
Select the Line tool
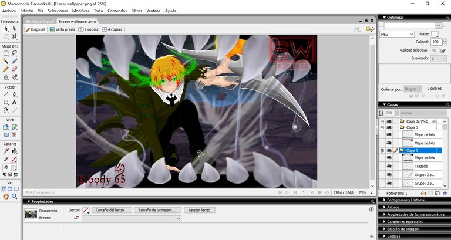(6, 94)
